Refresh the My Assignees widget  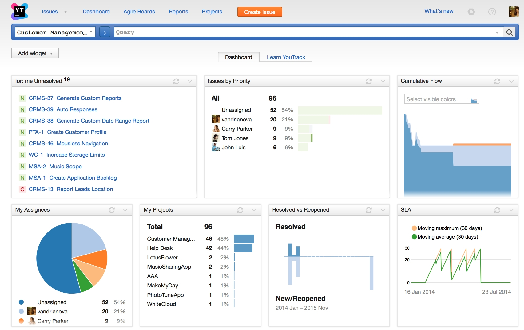(112, 210)
